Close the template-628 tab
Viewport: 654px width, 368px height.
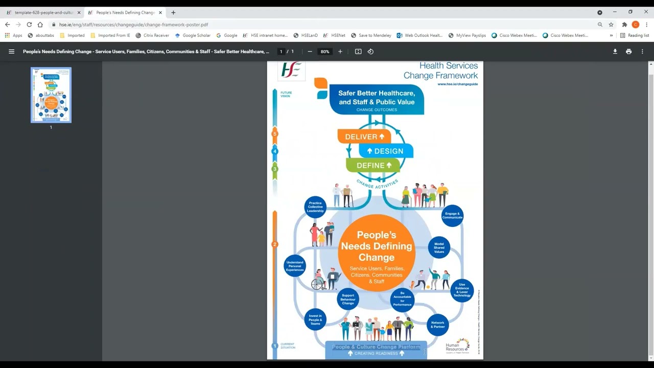coord(79,12)
